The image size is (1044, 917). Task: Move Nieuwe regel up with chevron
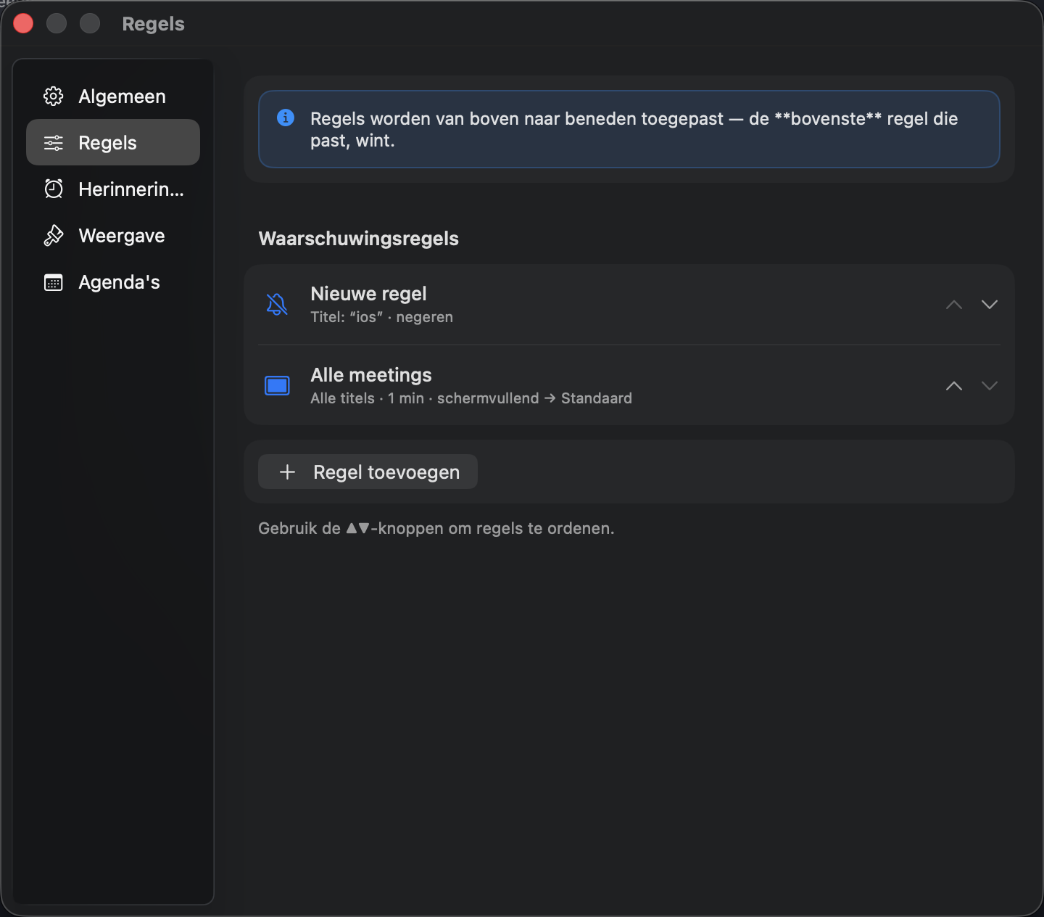954,305
